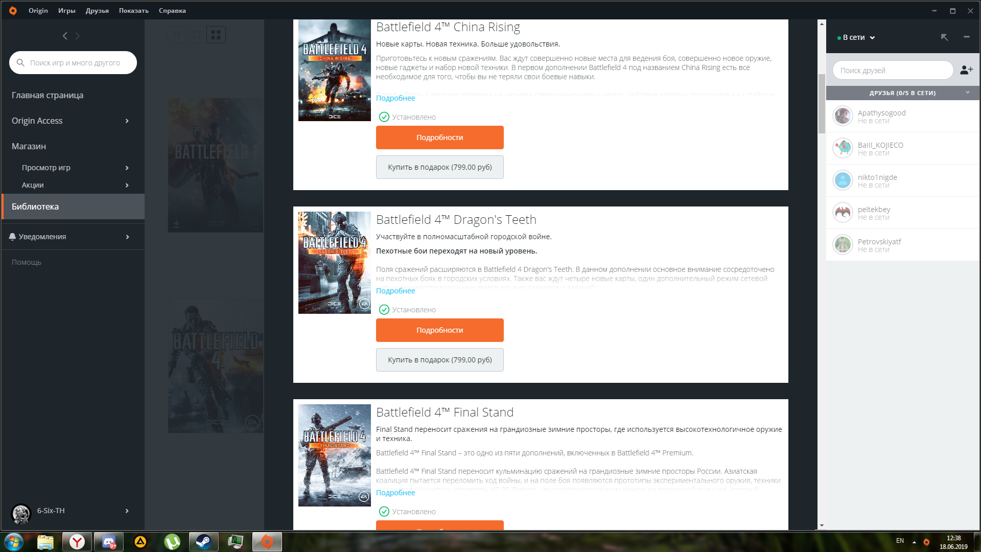Select the large grid view icon

point(216,35)
